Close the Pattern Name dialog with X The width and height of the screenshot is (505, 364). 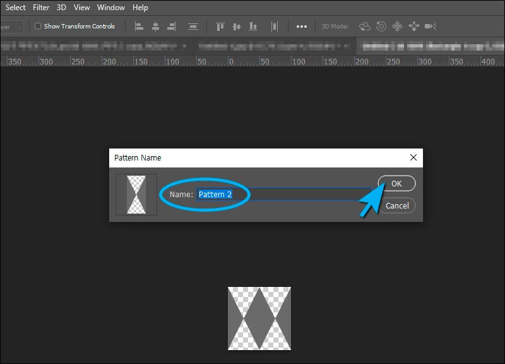coord(413,157)
